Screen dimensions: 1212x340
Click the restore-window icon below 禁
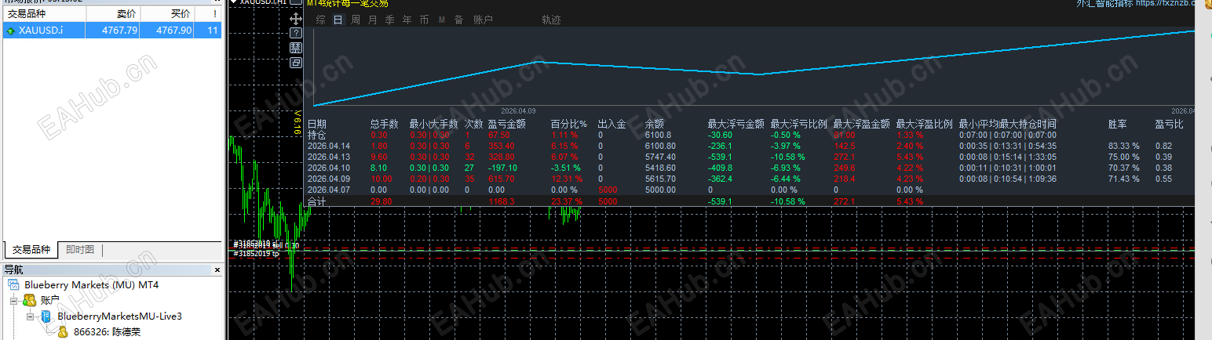pyautogui.click(x=296, y=63)
